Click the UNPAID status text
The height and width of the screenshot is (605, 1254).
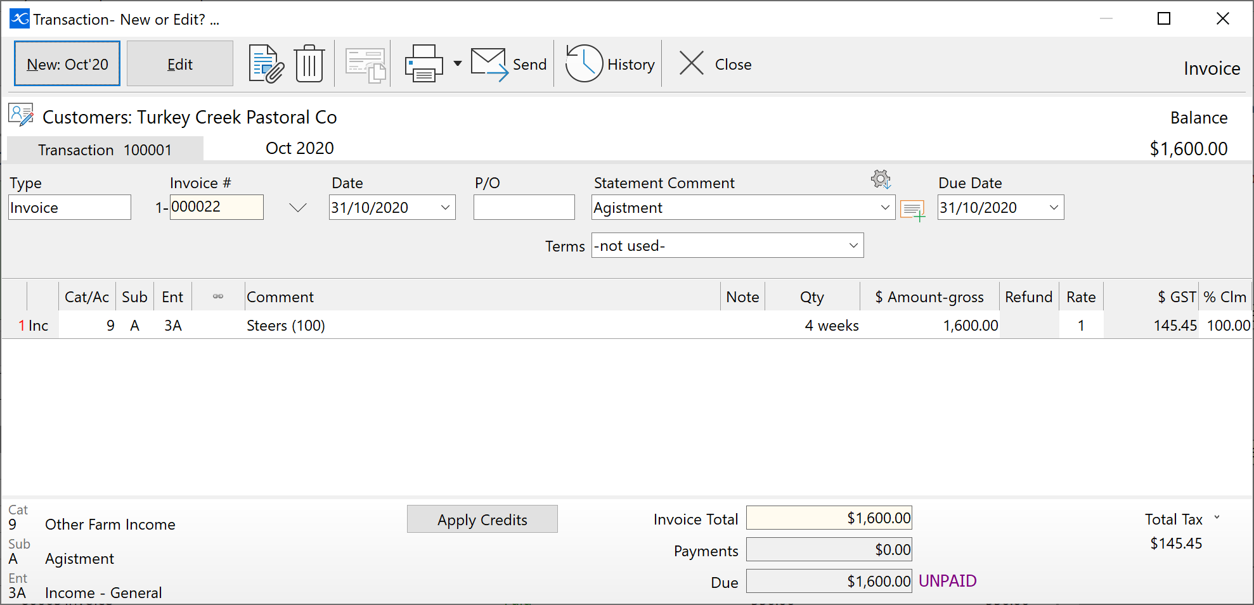tap(948, 581)
